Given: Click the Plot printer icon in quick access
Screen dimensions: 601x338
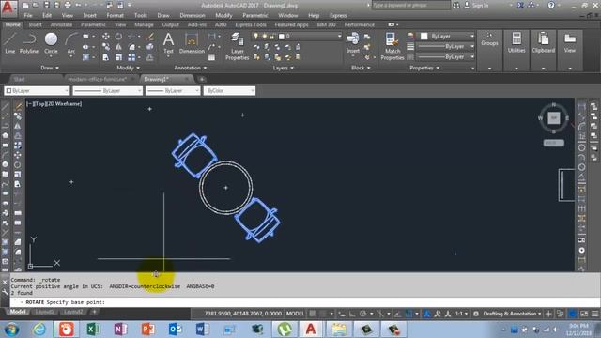Looking at the screenshot, I should click(x=68, y=5).
